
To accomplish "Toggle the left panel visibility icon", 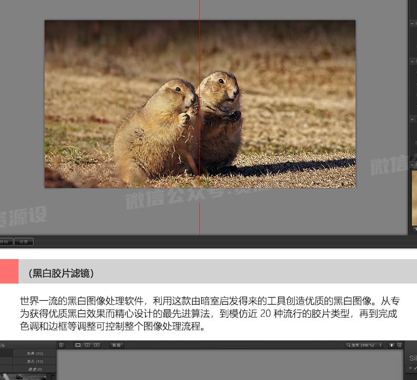I will point(61,345).
